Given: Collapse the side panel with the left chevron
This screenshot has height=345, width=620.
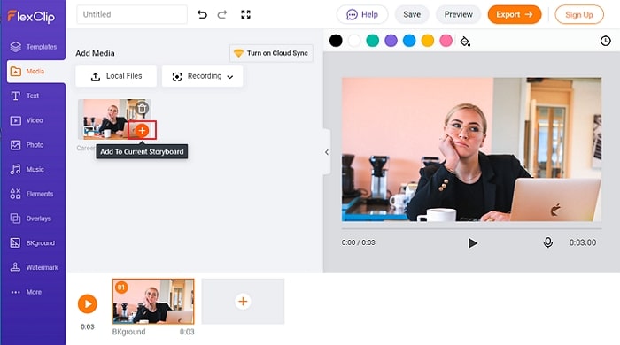Looking at the screenshot, I should pyautogui.click(x=327, y=152).
